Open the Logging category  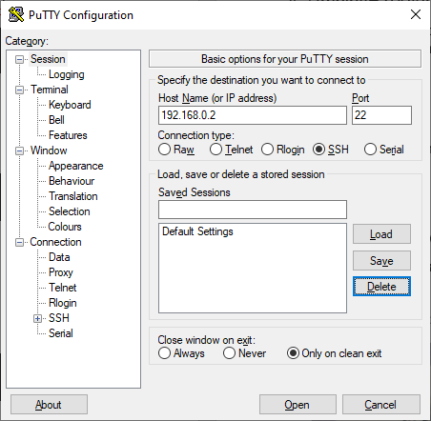[x=67, y=74]
